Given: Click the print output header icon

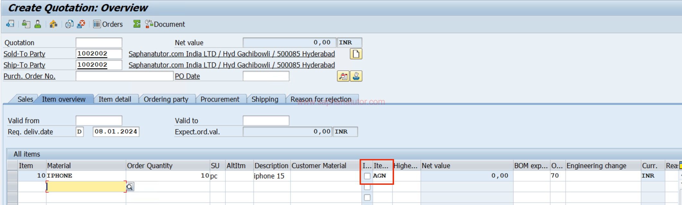Looking at the screenshot, I should pyautogui.click(x=356, y=76).
